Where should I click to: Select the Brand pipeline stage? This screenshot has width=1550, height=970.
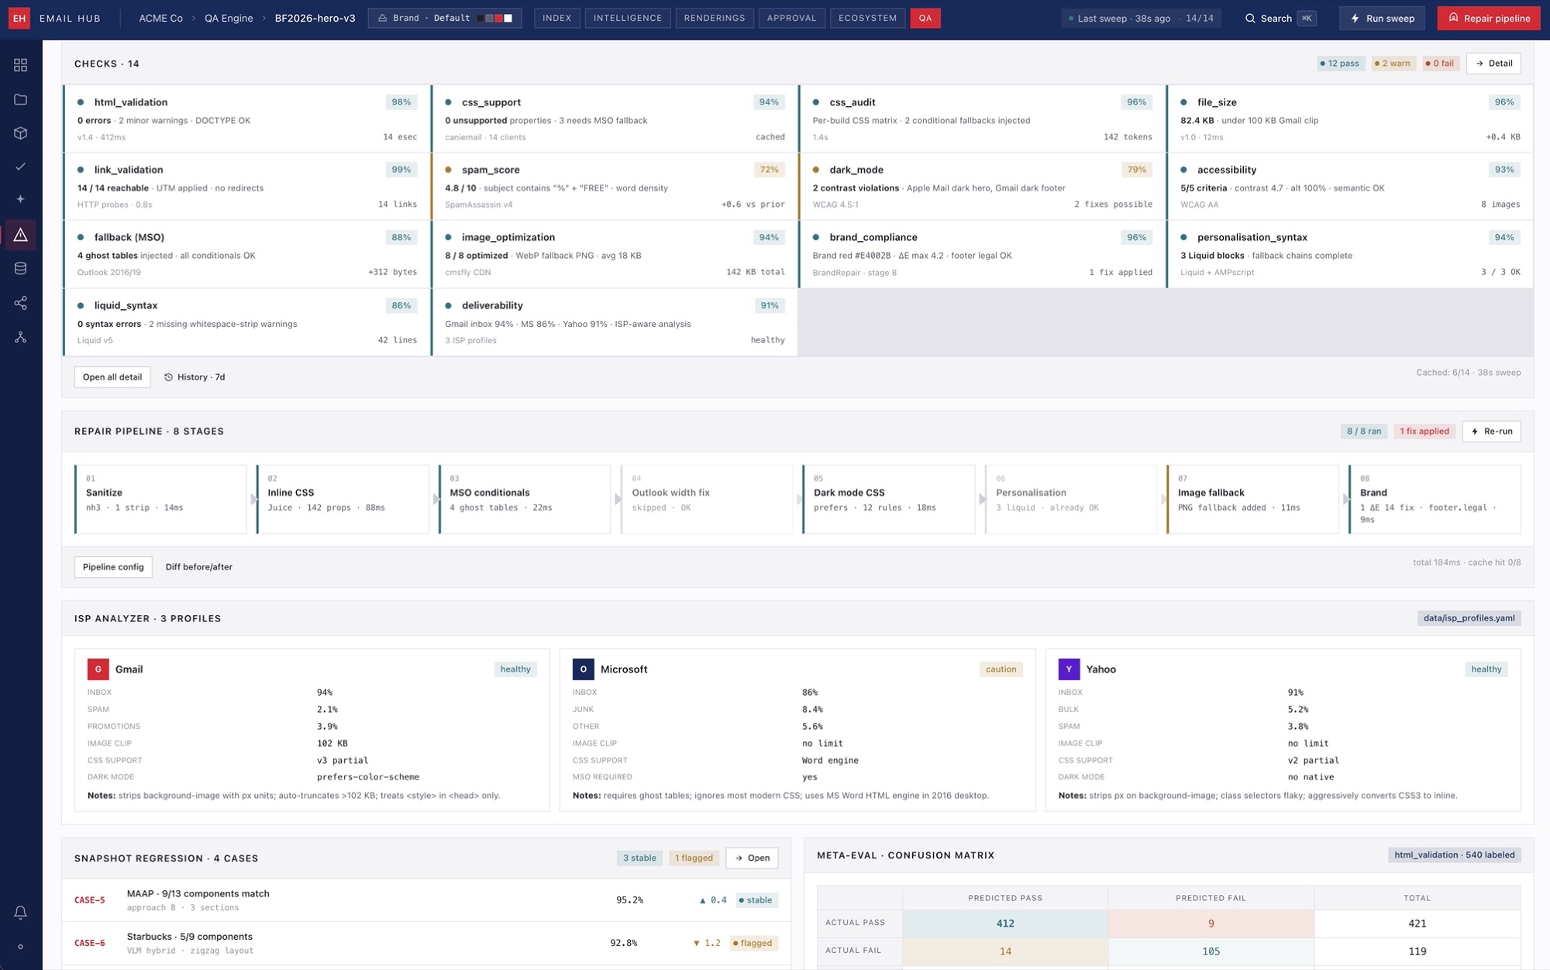(1435, 499)
